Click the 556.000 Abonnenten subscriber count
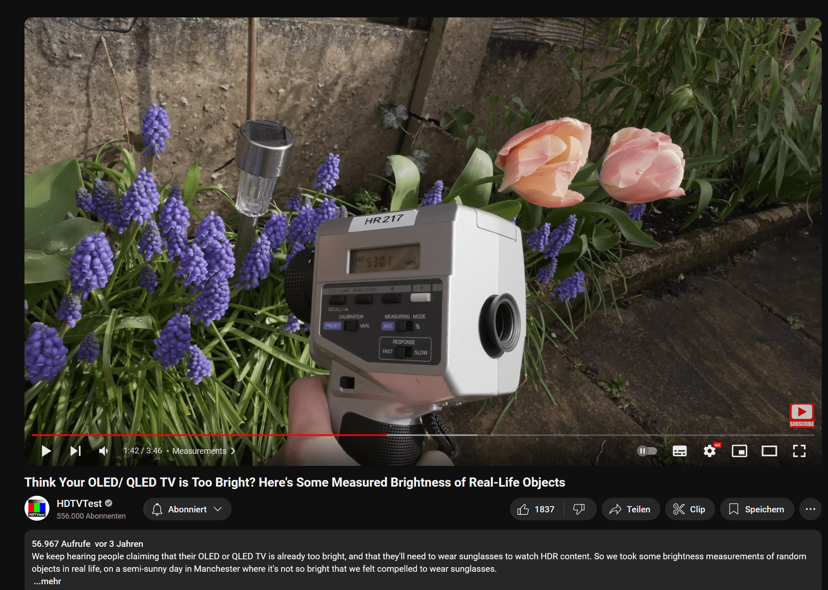Image resolution: width=828 pixels, height=590 pixels. (x=91, y=516)
